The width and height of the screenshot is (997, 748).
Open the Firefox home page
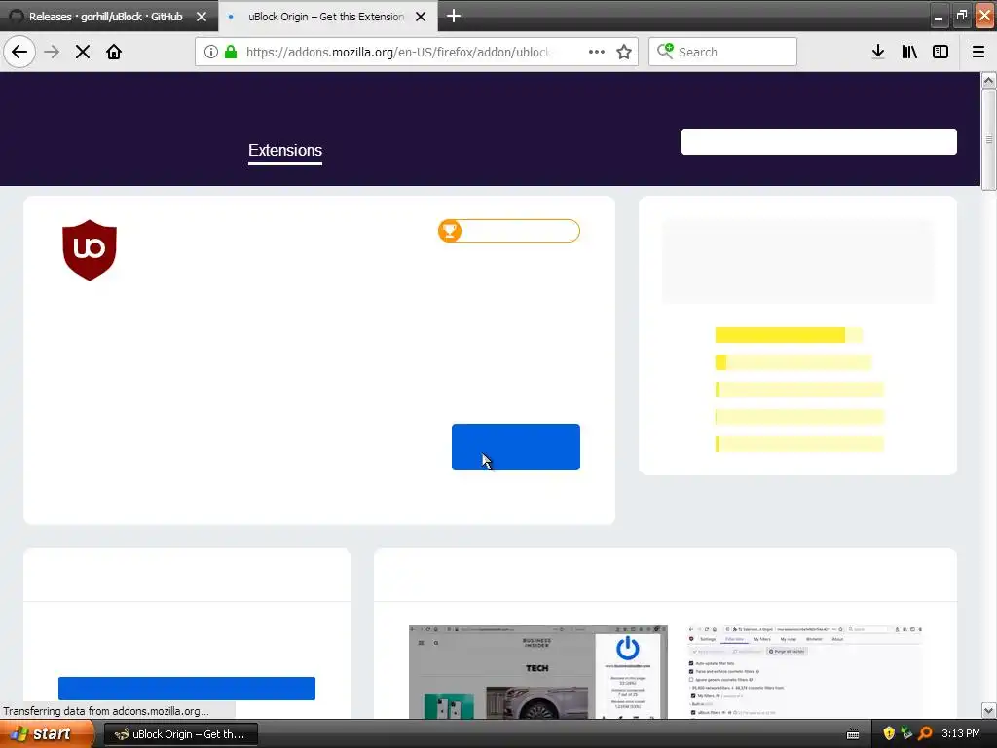[114, 52]
